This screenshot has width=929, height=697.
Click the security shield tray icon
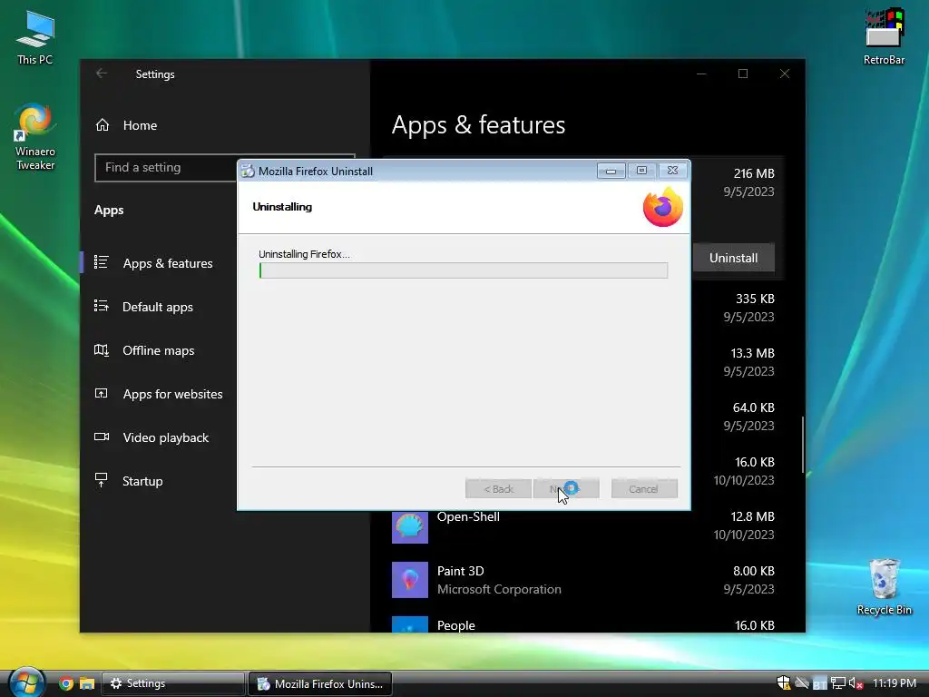[783, 683]
